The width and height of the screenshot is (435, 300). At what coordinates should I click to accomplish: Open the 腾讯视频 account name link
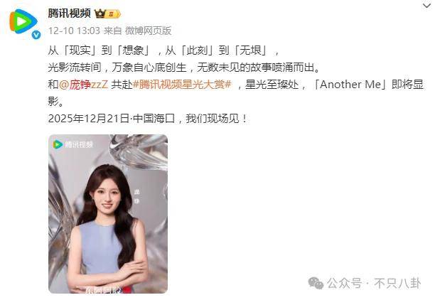[x=70, y=13]
